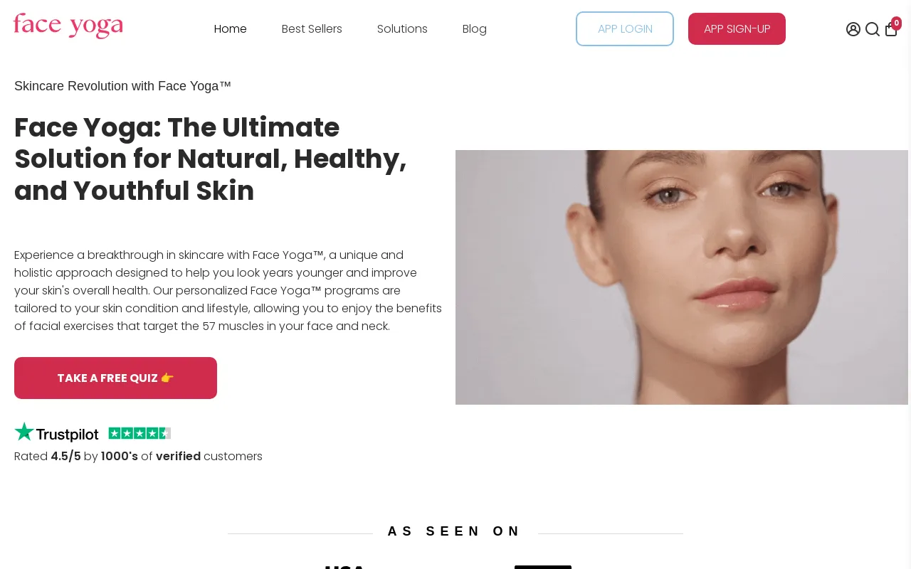Click the Rated 4.5/5 verified customers text
Image resolution: width=911 pixels, height=569 pixels.
click(138, 457)
